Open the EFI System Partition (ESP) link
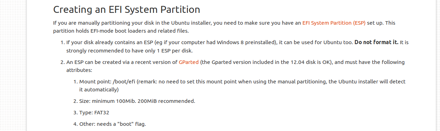 pos(334,23)
